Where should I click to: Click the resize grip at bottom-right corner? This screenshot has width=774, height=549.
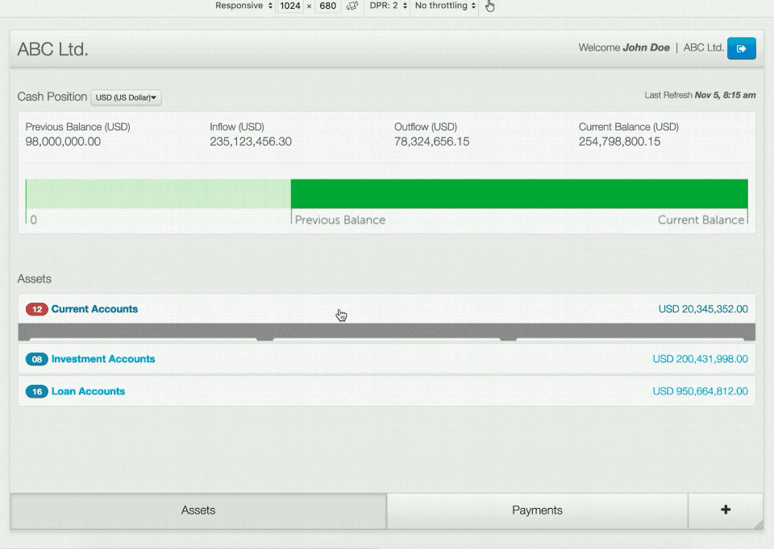pyautogui.click(x=757, y=524)
